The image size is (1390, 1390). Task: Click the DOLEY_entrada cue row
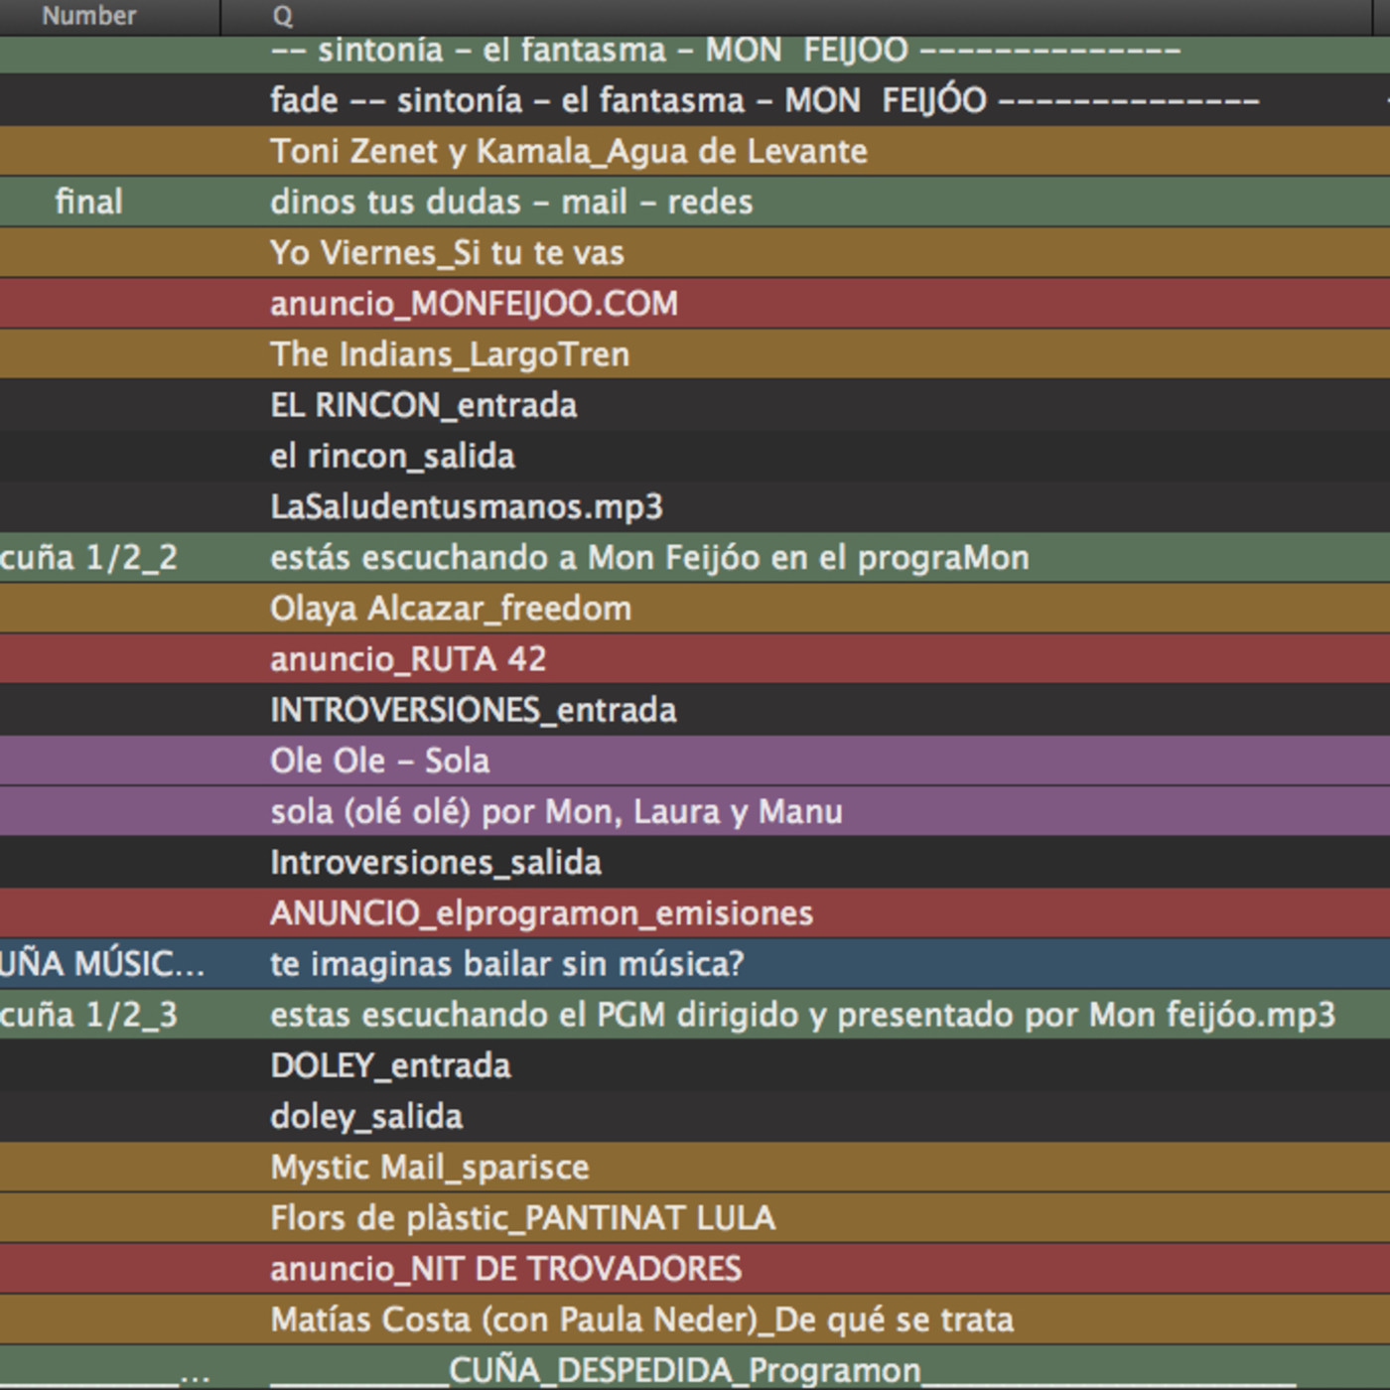pos(390,1066)
